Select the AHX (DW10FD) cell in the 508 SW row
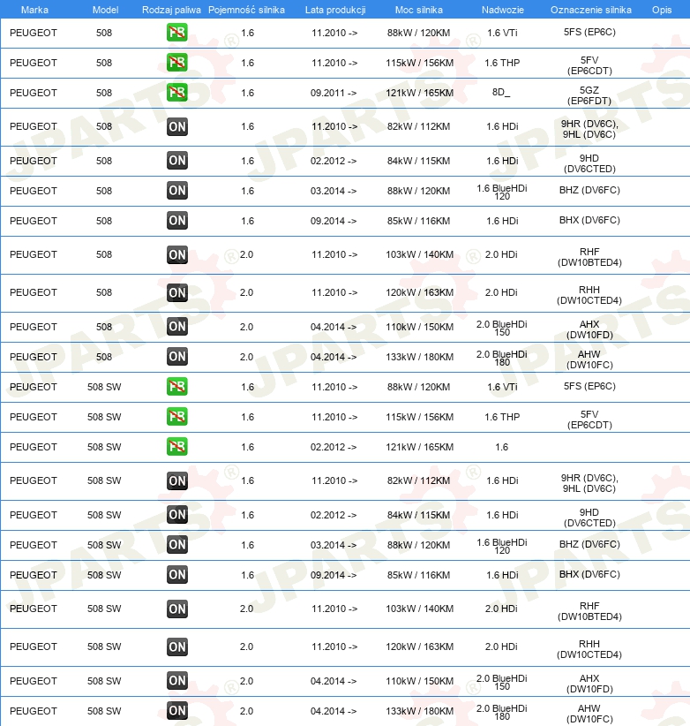This screenshot has width=690, height=726. pos(589,684)
